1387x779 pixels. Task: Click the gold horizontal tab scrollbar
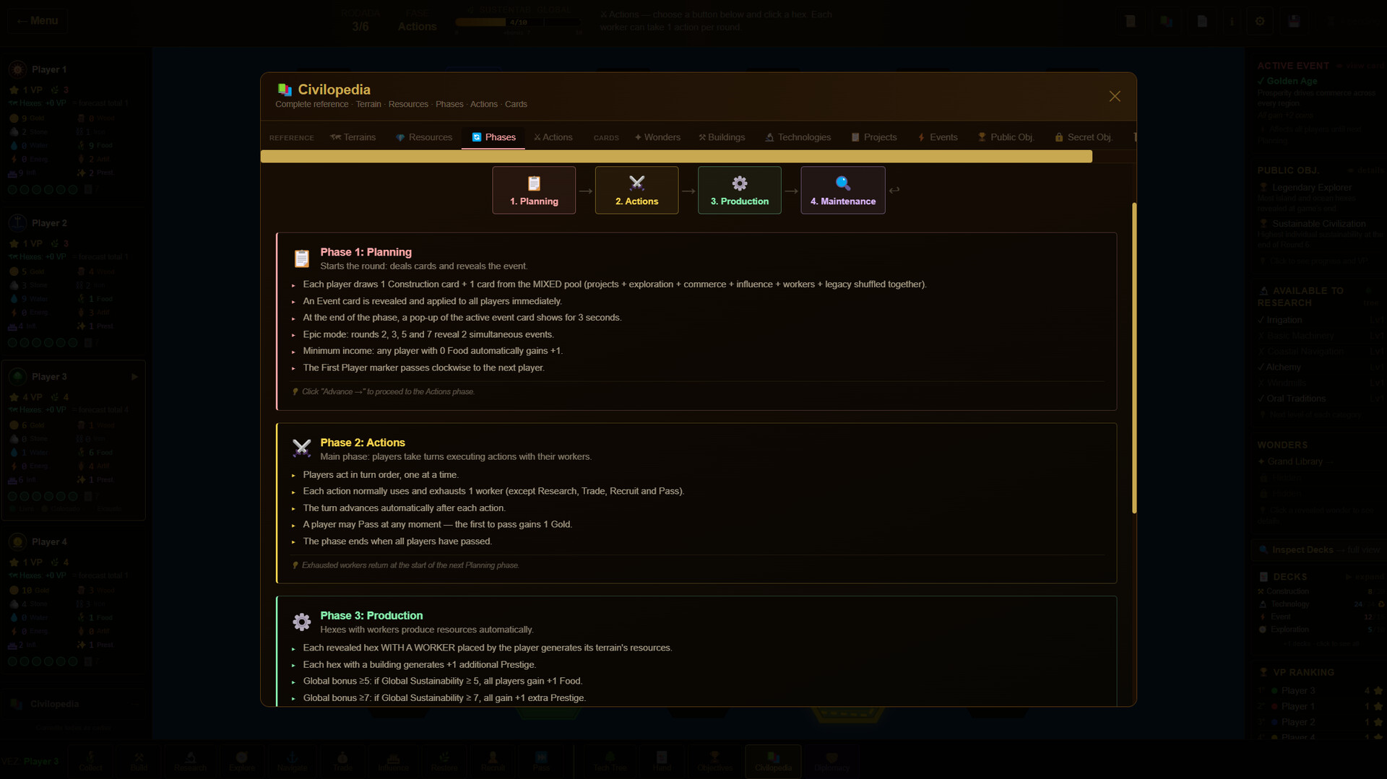click(676, 157)
